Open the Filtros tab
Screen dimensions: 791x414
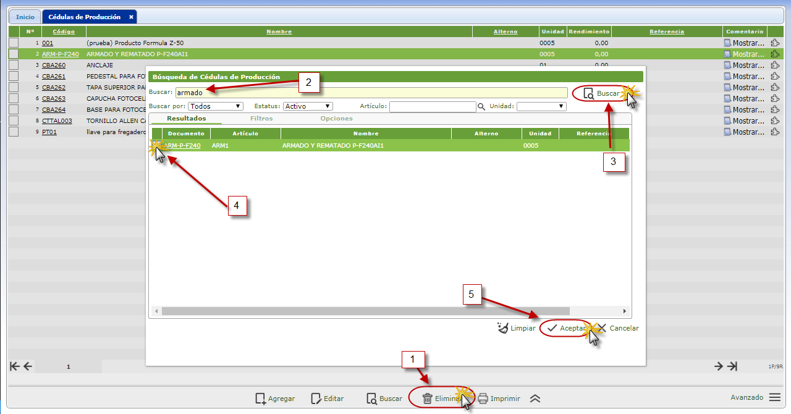click(261, 118)
